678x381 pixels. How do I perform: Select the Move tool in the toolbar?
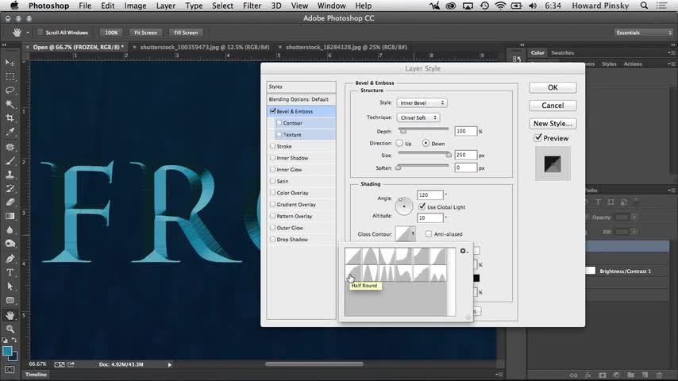click(10, 63)
